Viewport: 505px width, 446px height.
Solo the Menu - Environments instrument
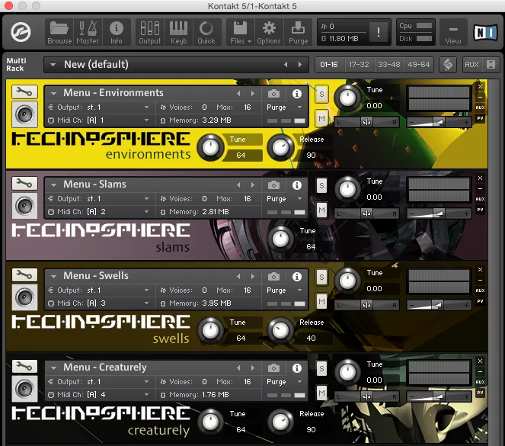coord(321,94)
